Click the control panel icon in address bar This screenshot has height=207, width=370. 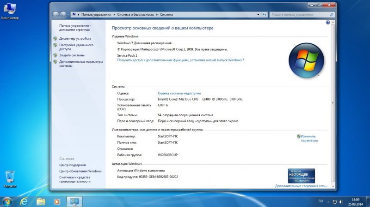pyautogui.click(x=74, y=15)
